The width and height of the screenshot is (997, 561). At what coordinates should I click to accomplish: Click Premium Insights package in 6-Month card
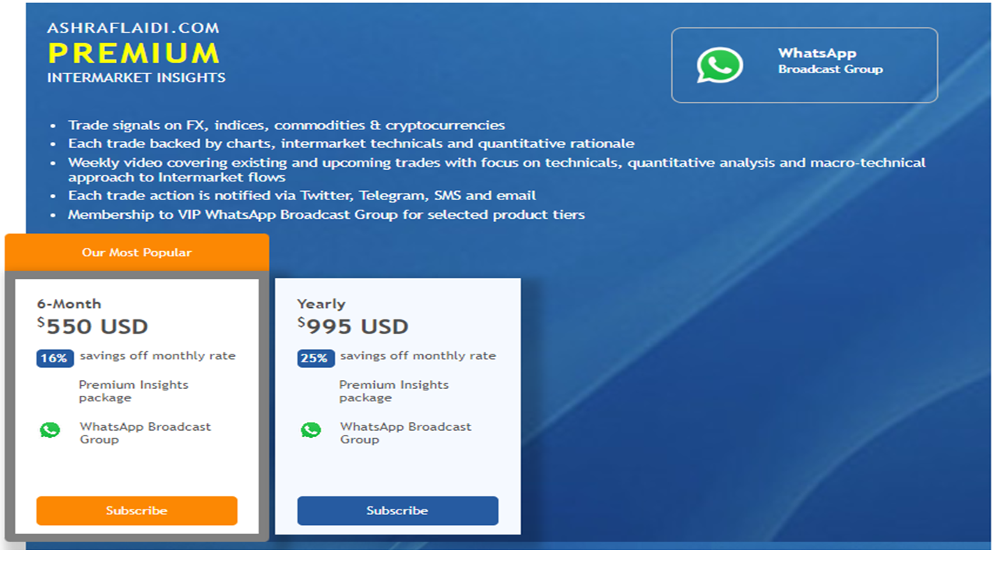click(x=133, y=391)
